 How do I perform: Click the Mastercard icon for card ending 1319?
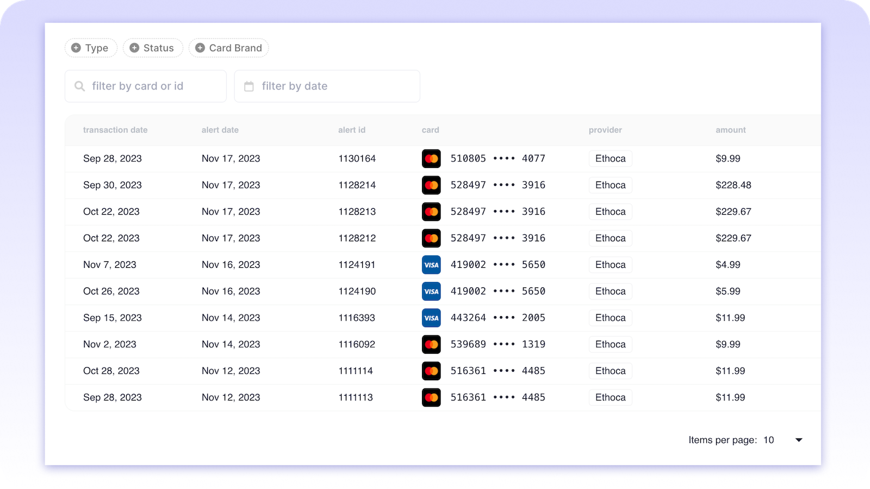(x=431, y=344)
